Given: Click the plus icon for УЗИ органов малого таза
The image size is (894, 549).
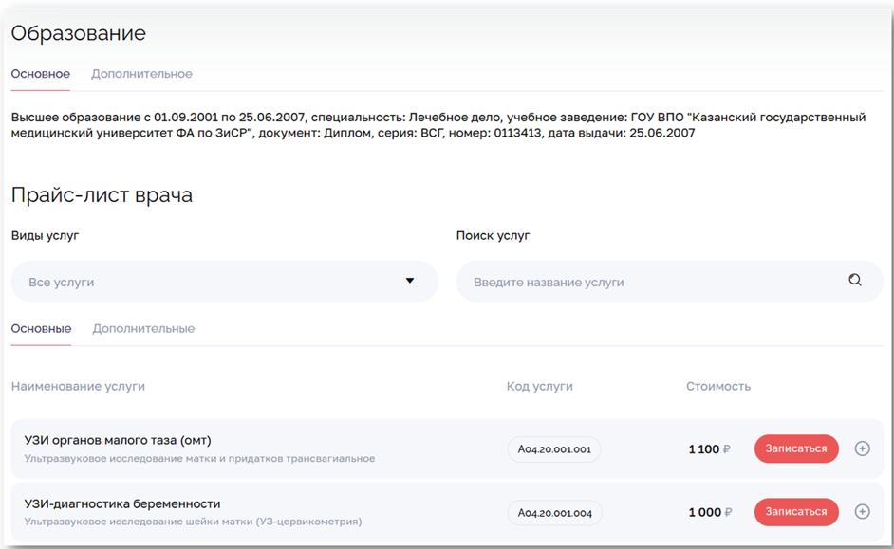Looking at the screenshot, I should [x=862, y=448].
